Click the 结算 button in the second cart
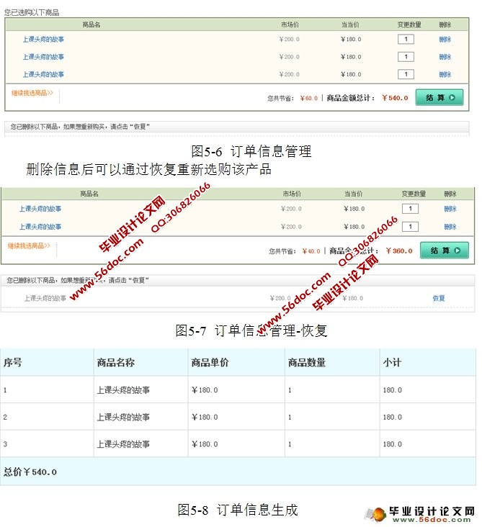The width and height of the screenshot is (482, 527). [444, 251]
